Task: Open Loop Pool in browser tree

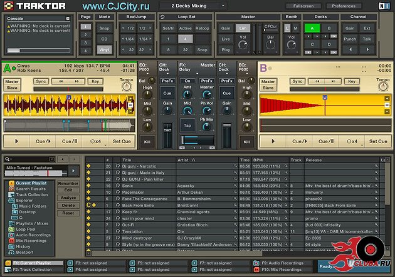Action: point(26,229)
